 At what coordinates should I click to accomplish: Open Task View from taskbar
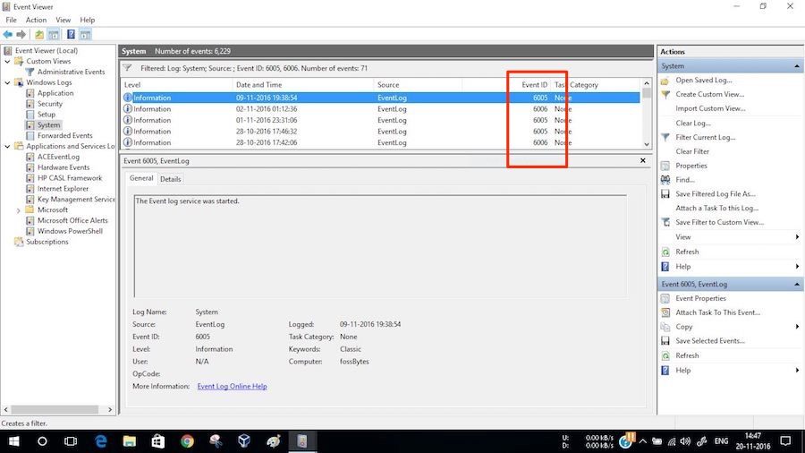pos(71,441)
